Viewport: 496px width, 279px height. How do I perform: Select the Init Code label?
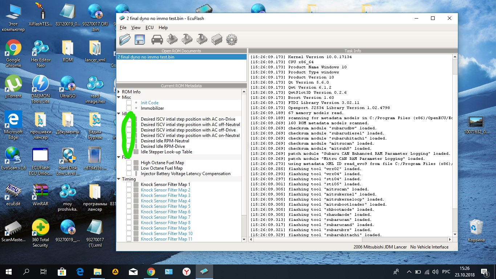pyautogui.click(x=150, y=103)
